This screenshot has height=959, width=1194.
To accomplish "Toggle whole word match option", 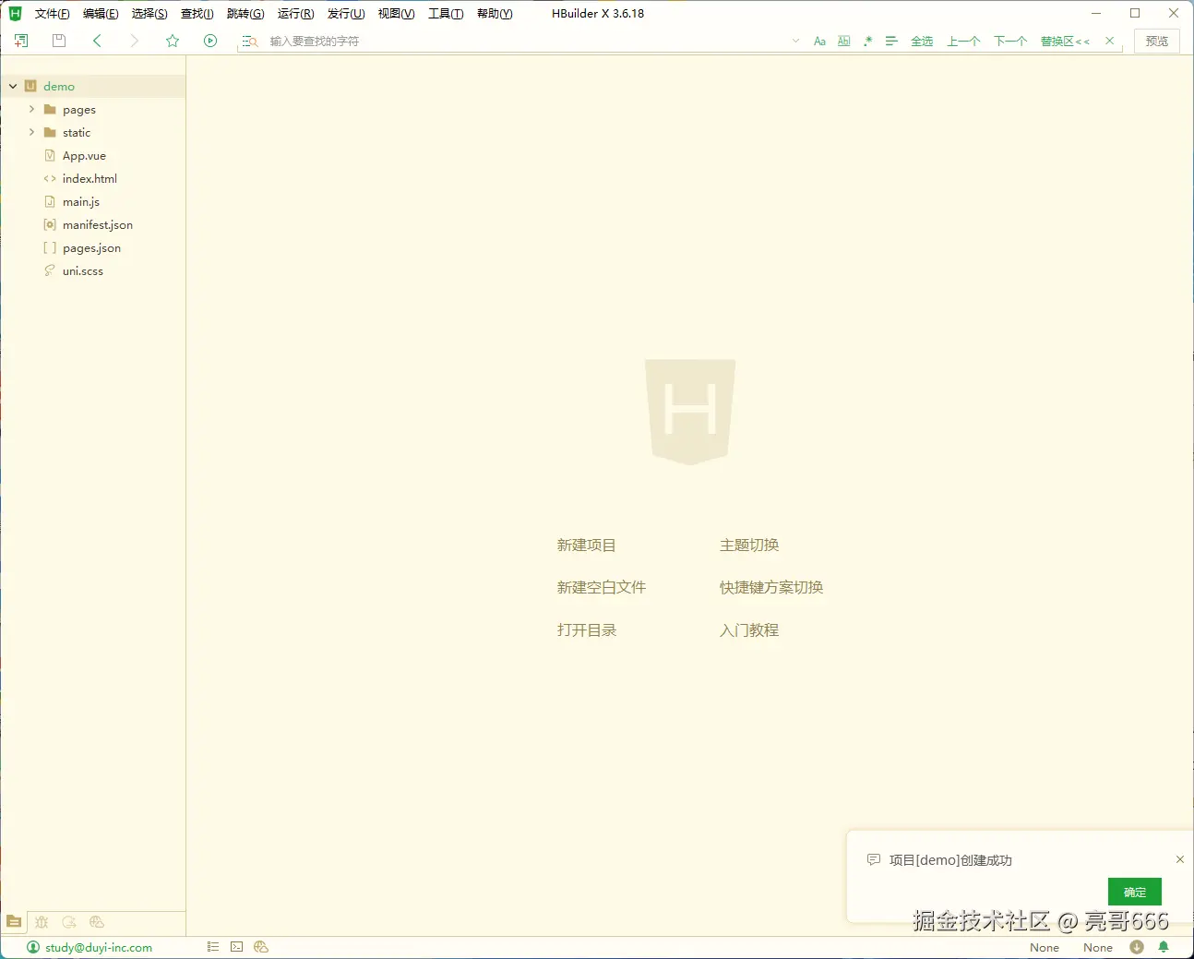I will (843, 42).
